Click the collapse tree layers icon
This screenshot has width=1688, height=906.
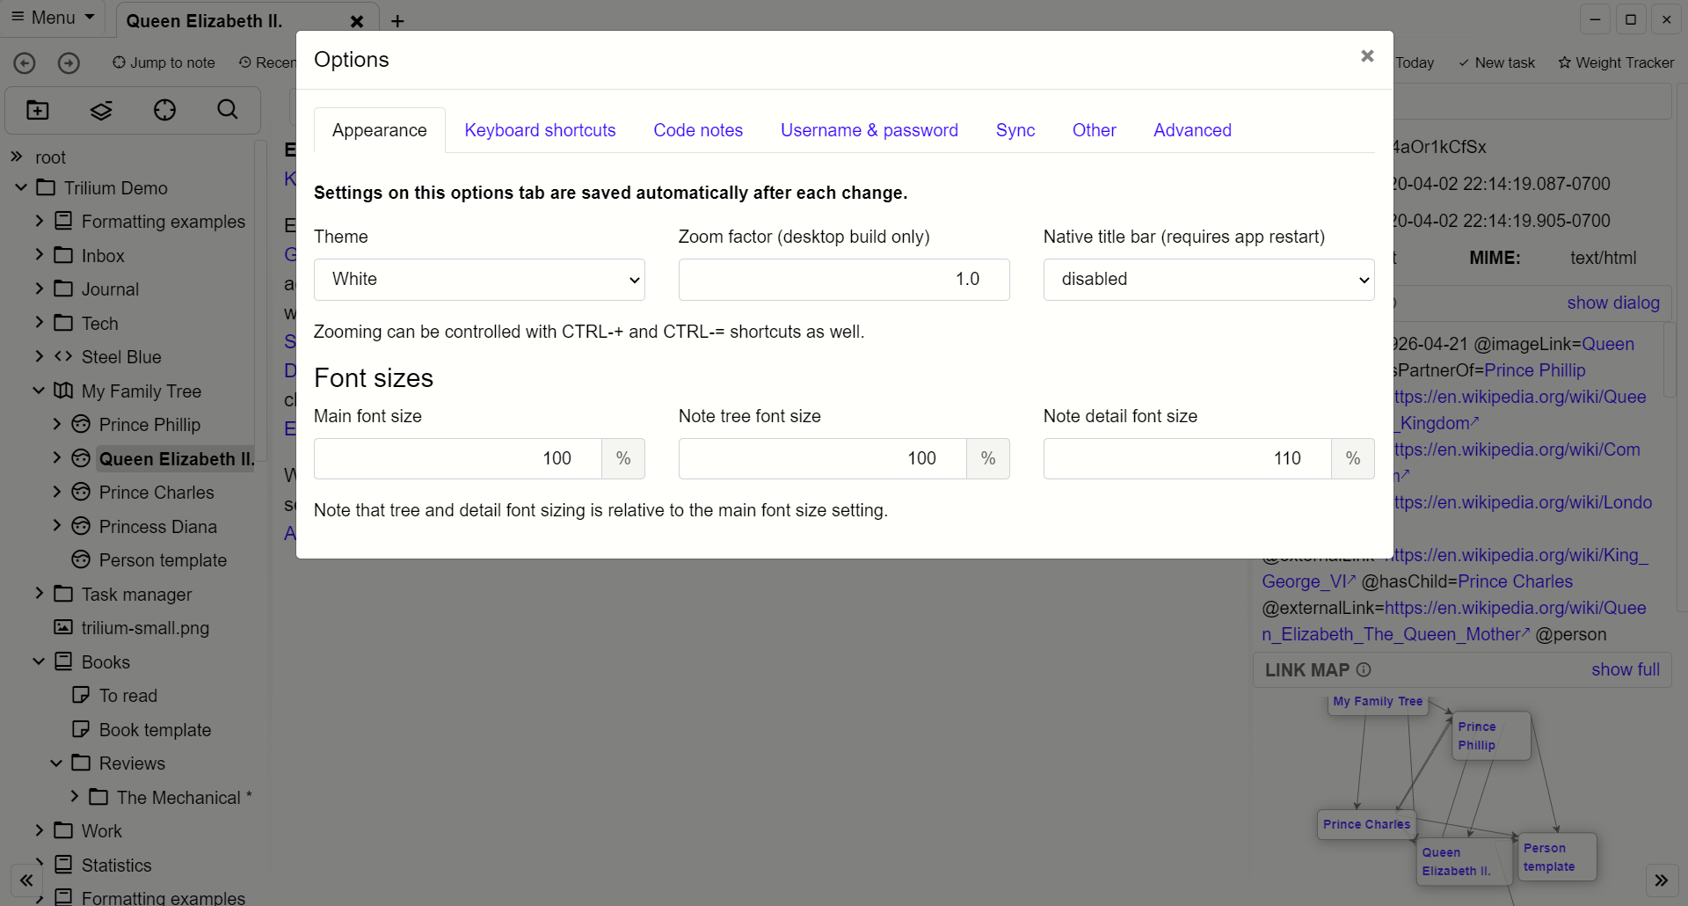point(101,110)
